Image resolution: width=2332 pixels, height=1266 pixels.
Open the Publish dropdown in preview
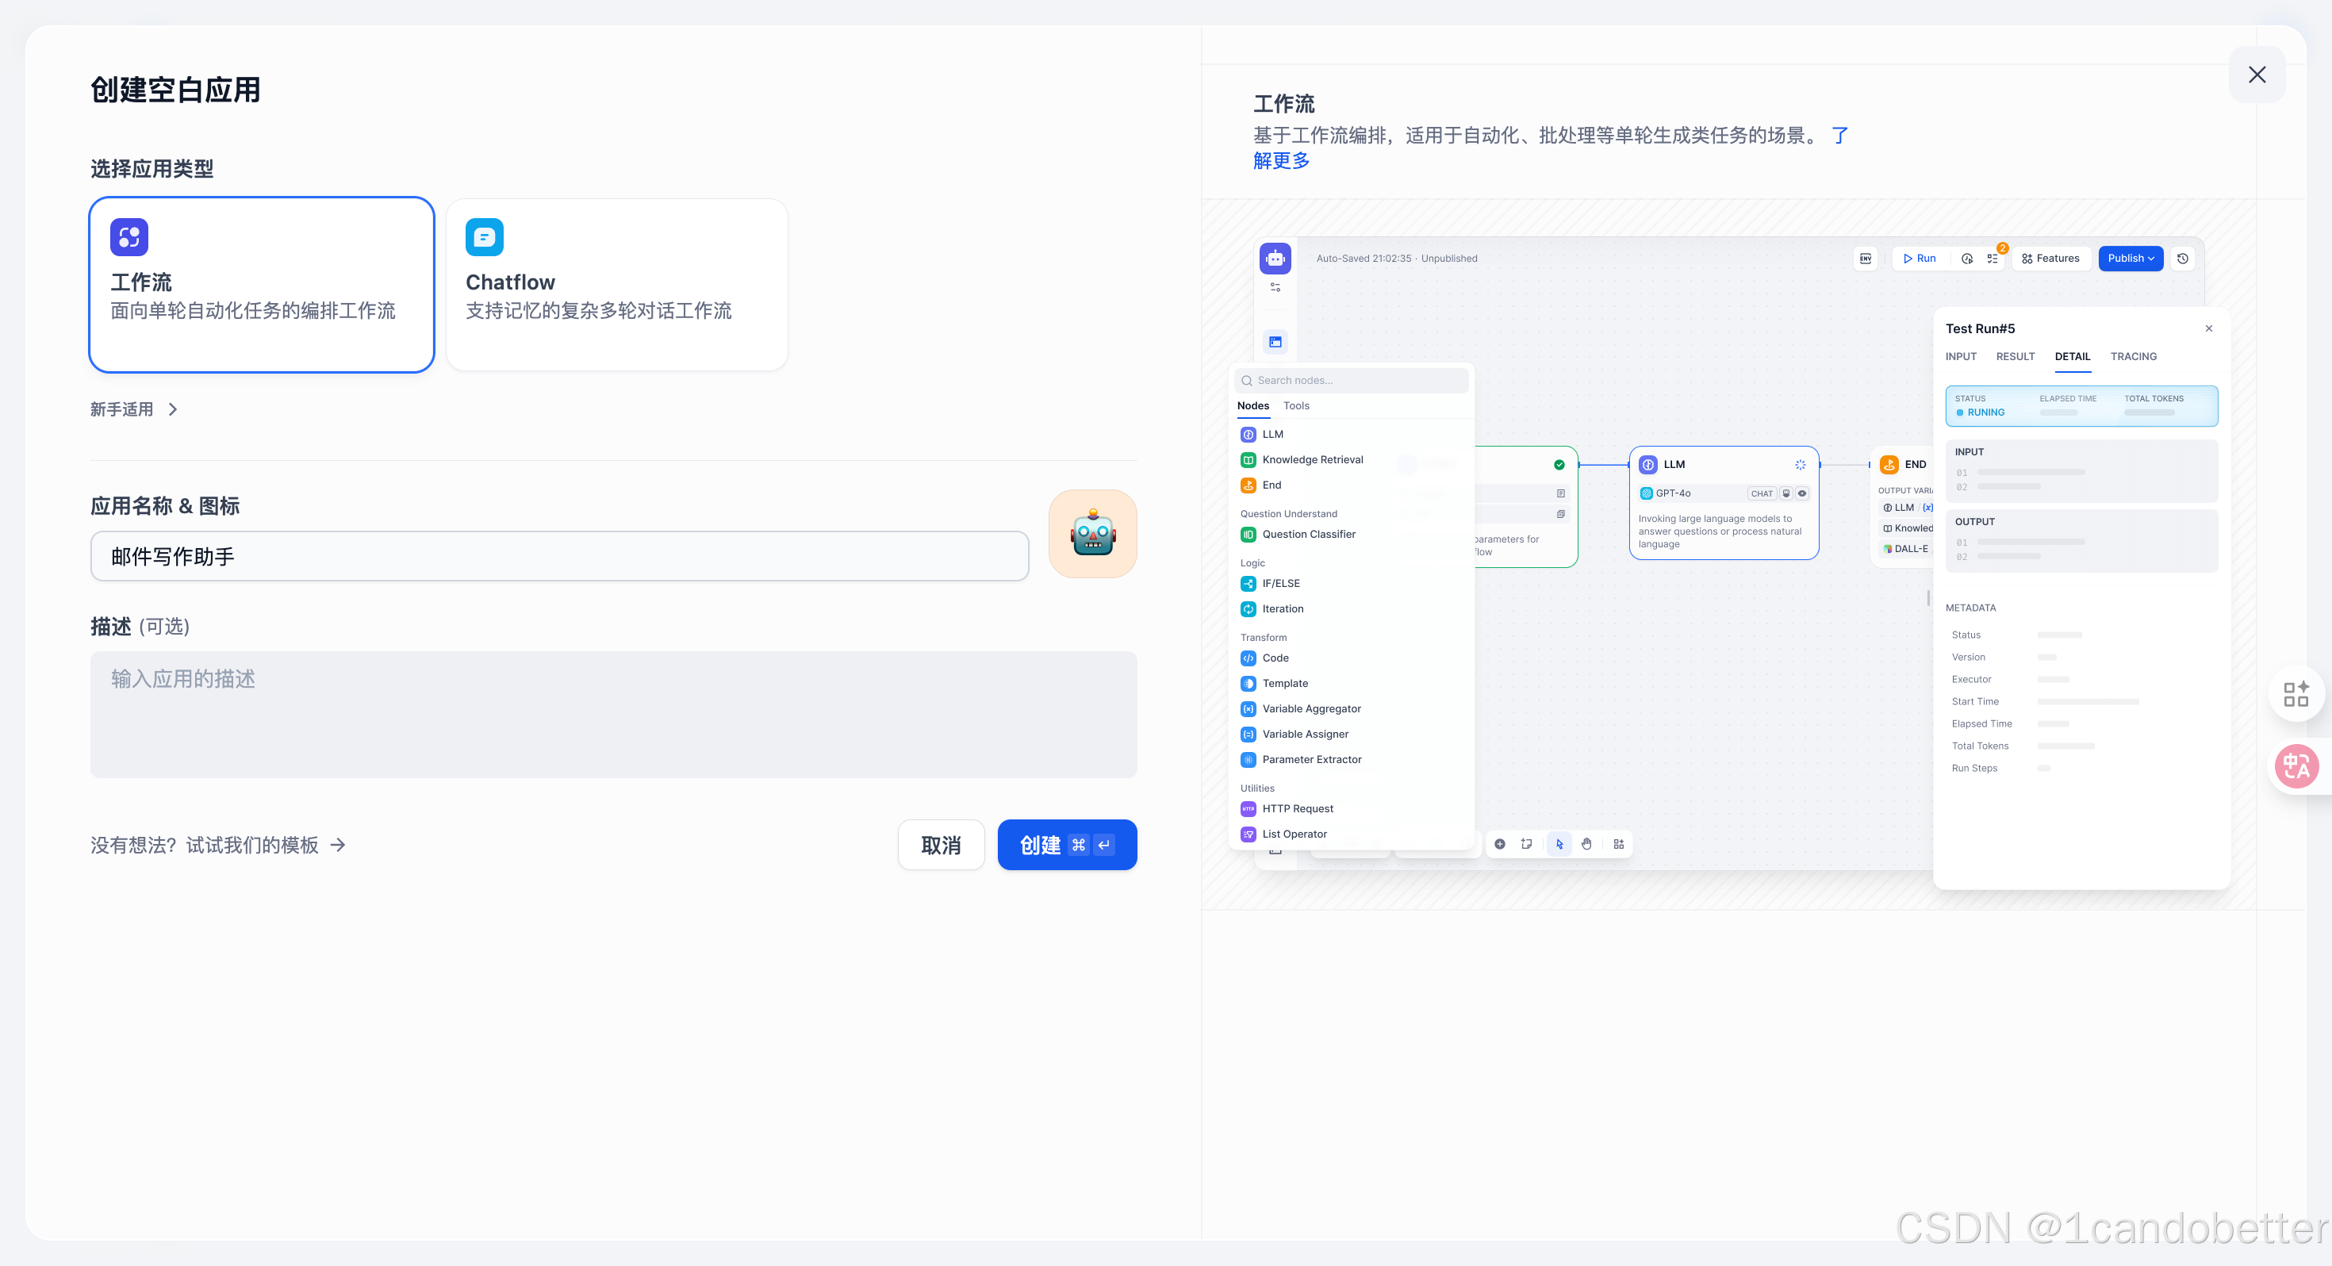coord(2130,259)
